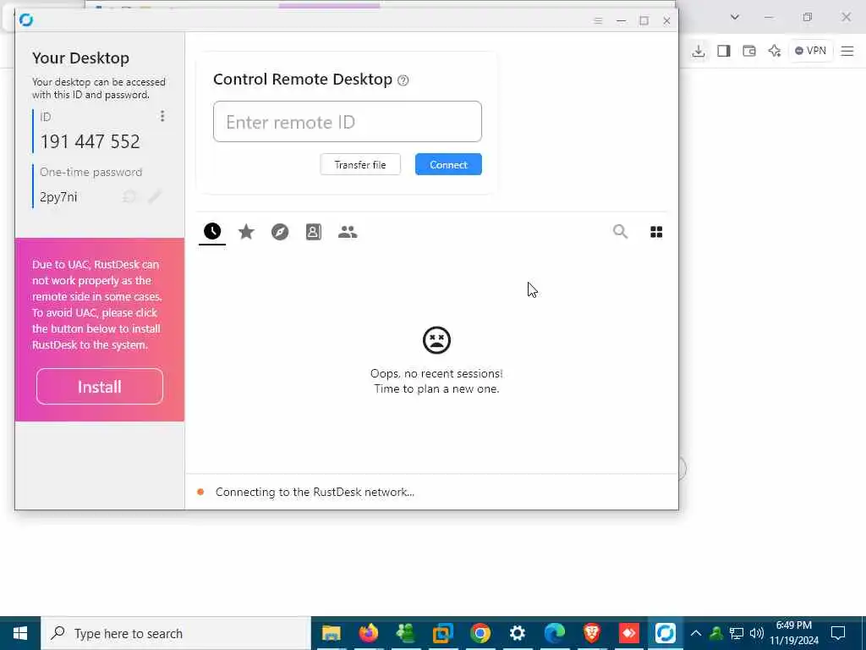Open the browser wallet icon

[x=749, y=51]
